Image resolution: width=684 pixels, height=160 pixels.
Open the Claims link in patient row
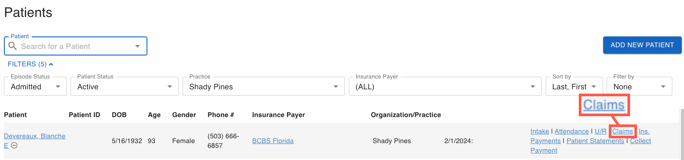623,131
